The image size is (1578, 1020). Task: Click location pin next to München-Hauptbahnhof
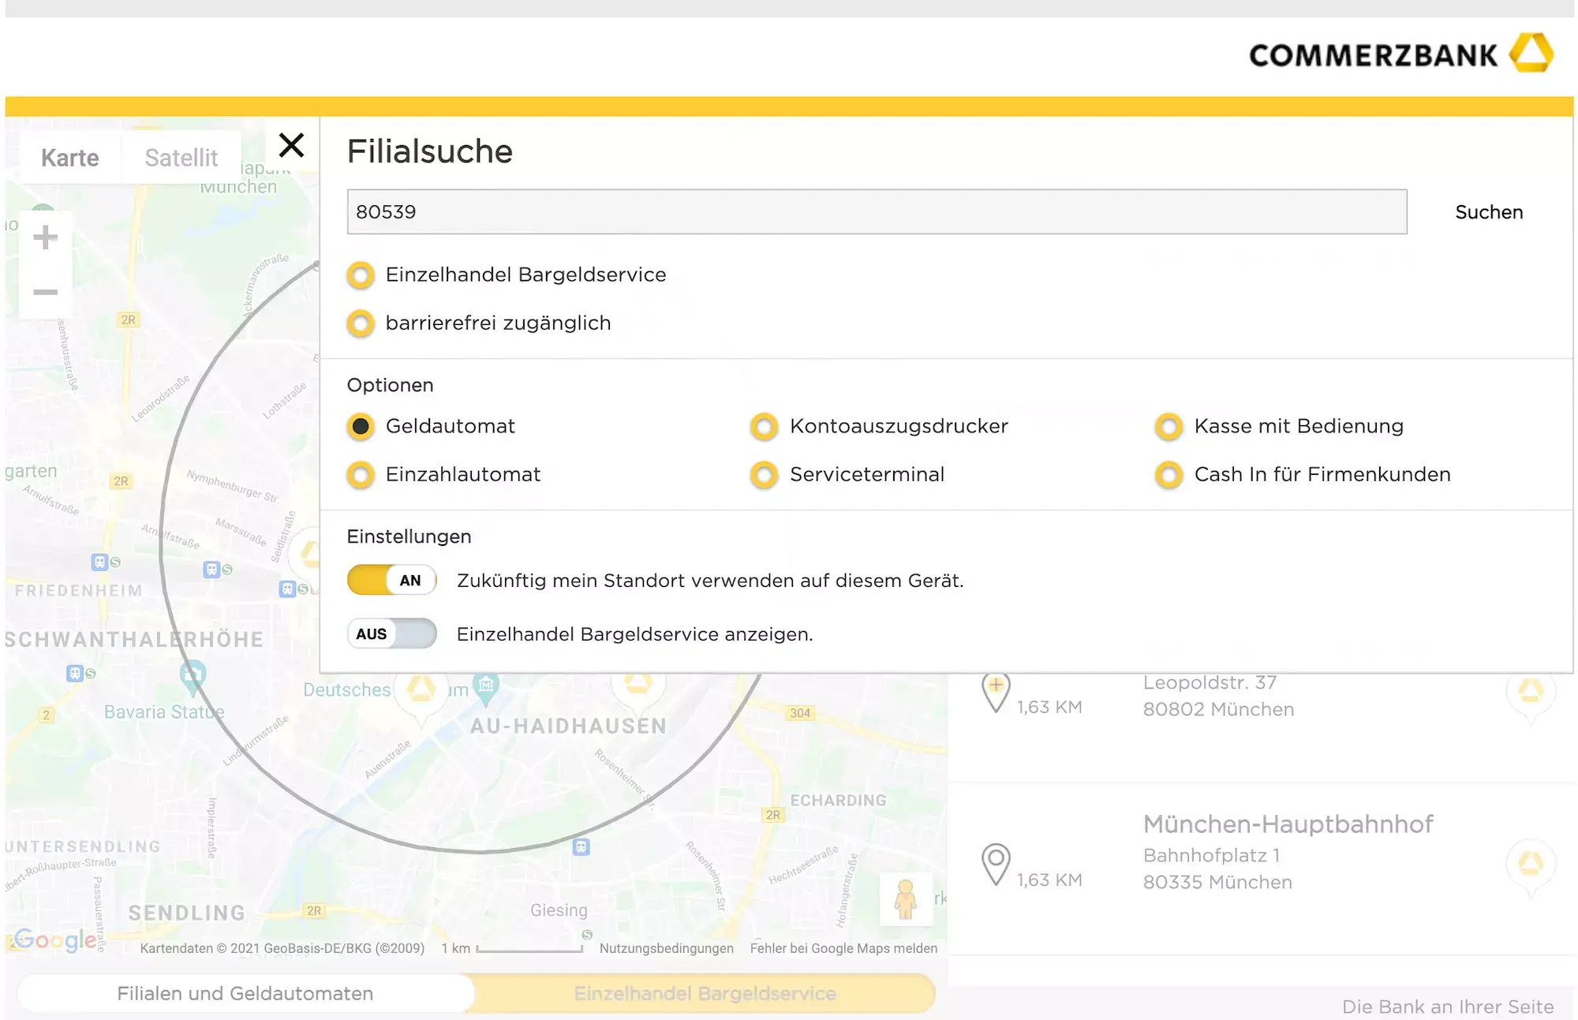tap(996, 864)
